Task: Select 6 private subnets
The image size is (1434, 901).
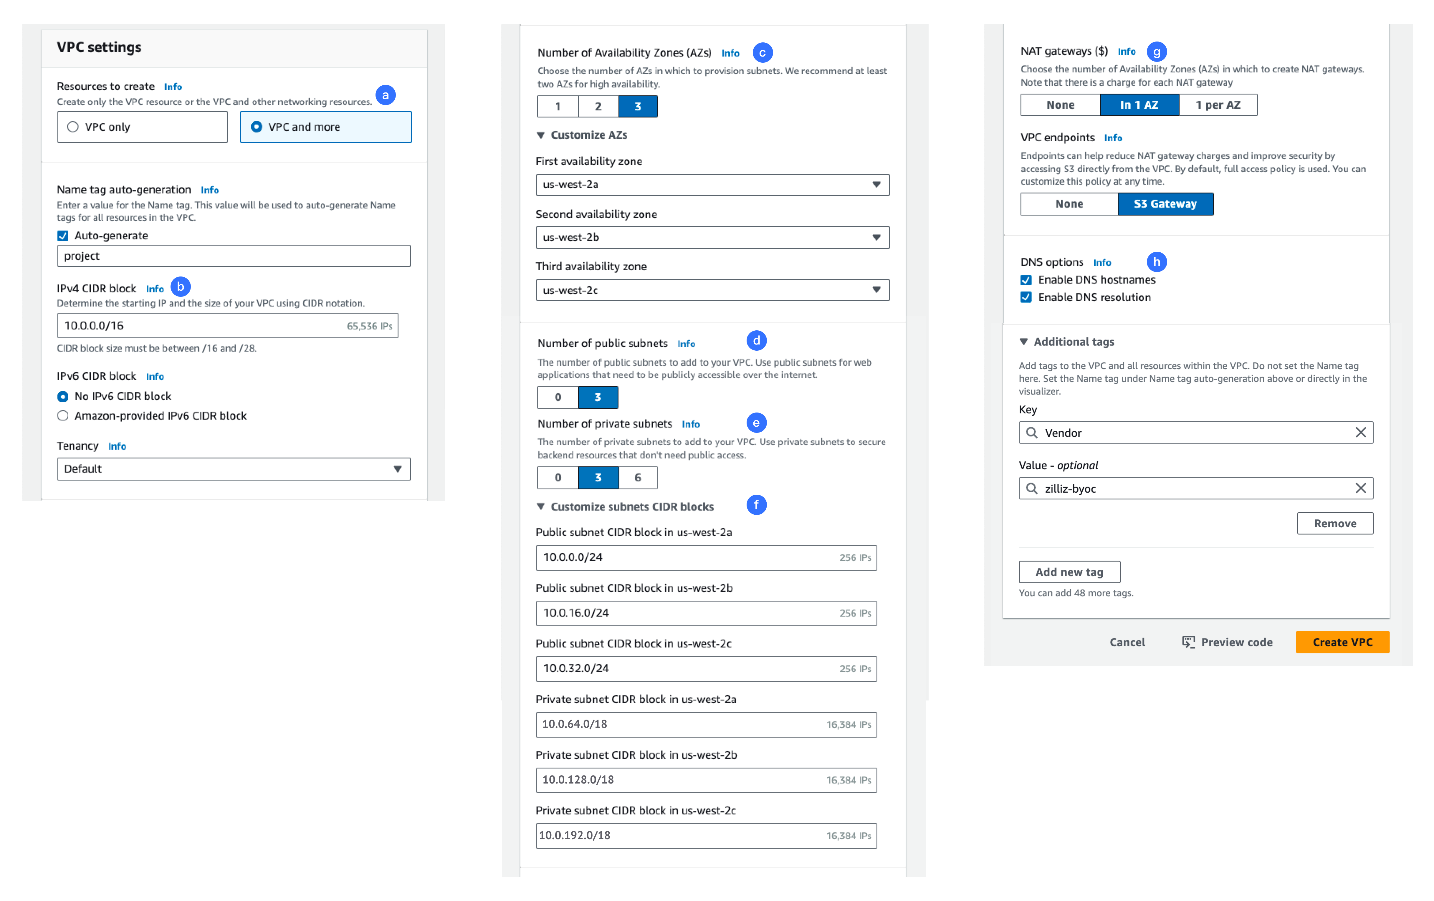Action: click(x=638, y=478)
